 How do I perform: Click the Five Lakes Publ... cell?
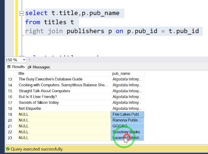coord(127,114)
